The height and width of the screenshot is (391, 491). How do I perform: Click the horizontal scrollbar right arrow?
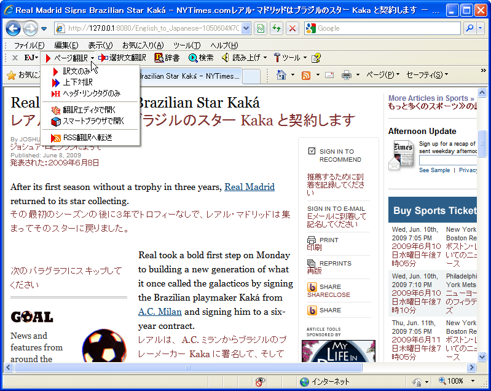pyautogui.click(x=471, y=367)
